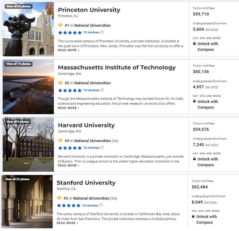The image size is (239, 231).
Task: Click the enrollment figure 7,240
Action: tap(198, 144)
